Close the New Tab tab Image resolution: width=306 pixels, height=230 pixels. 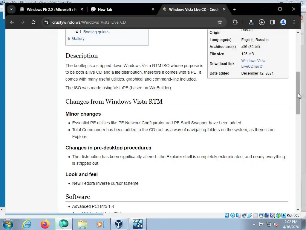tap(153, 9)
